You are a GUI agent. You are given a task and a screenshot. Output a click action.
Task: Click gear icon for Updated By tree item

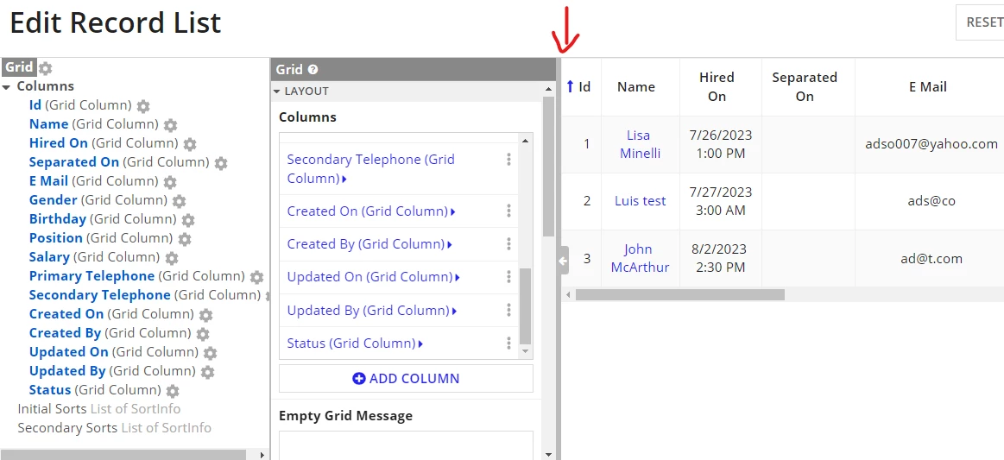pyautogui.click(x=207, y=372)
